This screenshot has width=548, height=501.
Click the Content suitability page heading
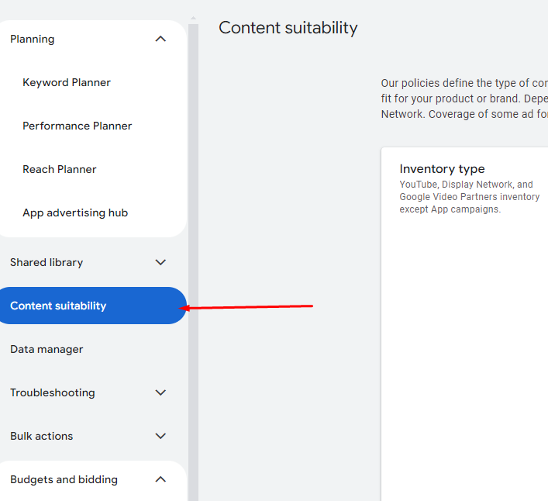tap(288, 28)
